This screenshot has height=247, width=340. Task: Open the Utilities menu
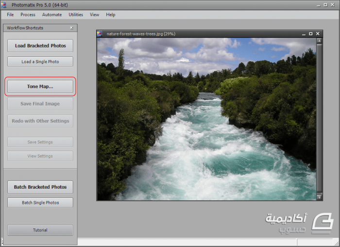76,15
